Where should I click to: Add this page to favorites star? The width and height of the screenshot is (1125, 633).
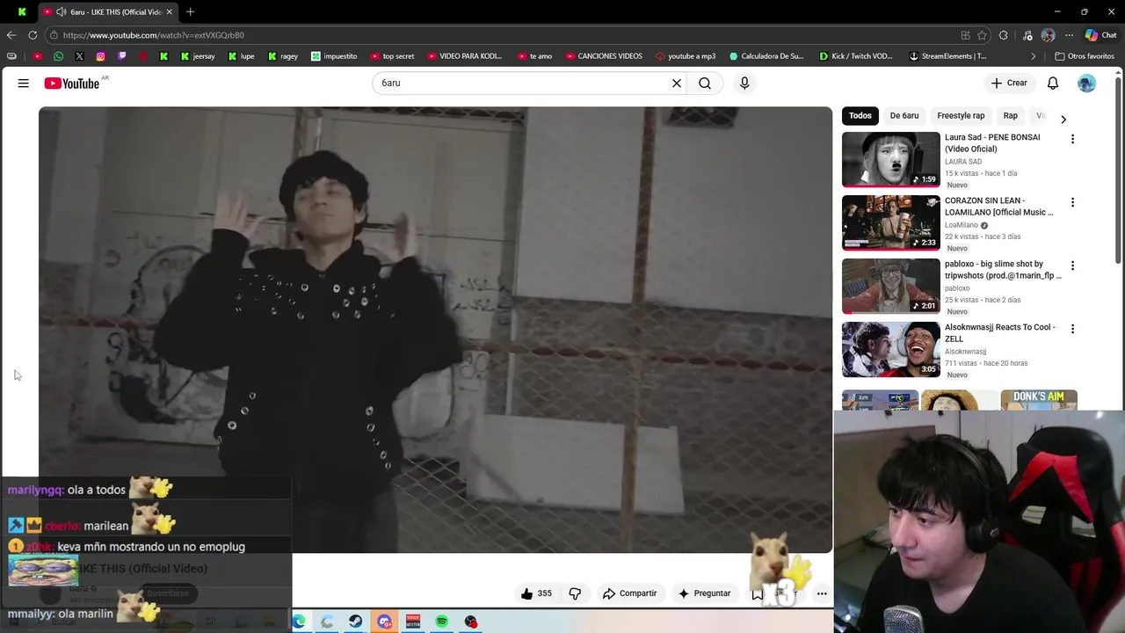click(x=982, y=35)
